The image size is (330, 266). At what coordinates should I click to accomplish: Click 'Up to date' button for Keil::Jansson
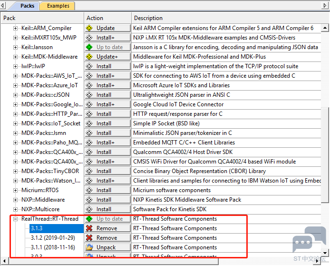click(x=108, y=47)
